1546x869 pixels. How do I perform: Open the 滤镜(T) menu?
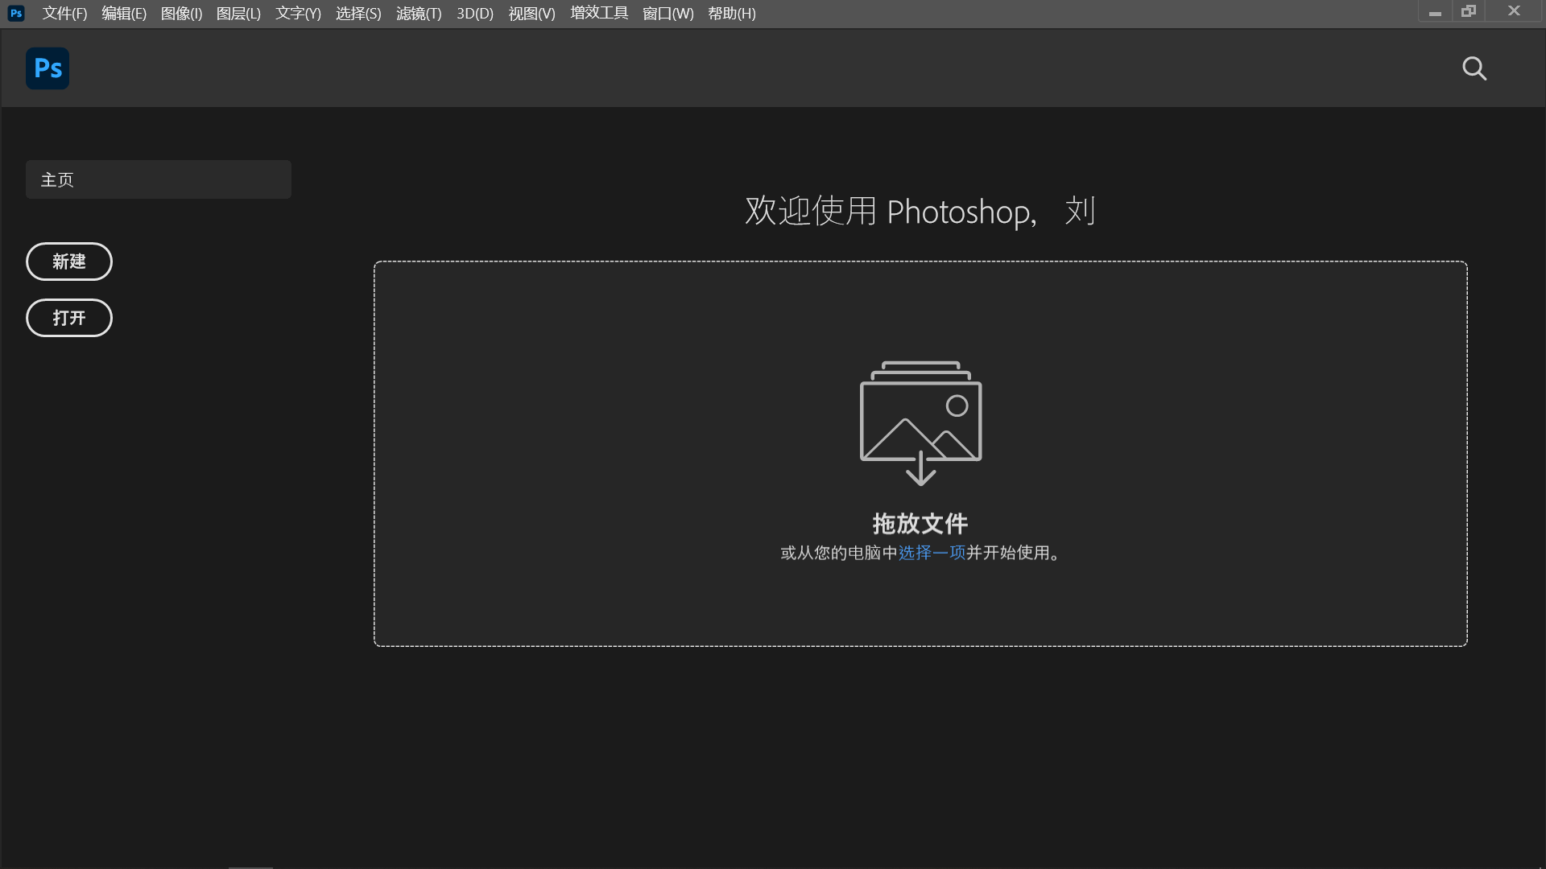[418, 13]
